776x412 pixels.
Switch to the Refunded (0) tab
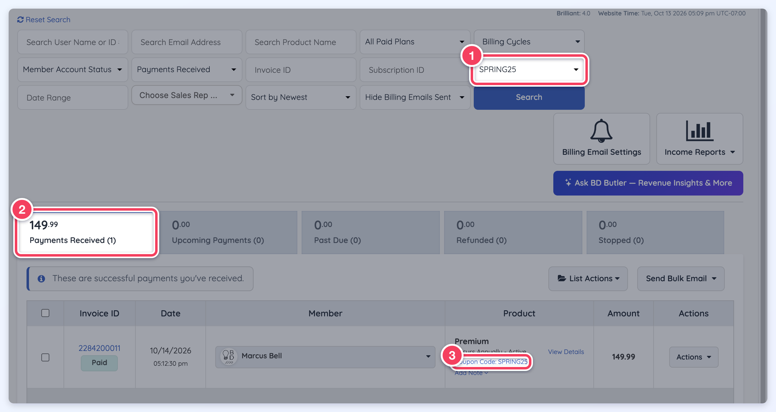point(513,233)
